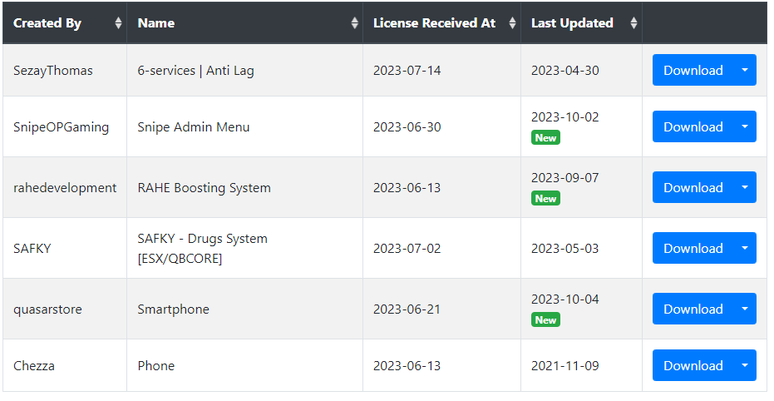Open dropdown arrow for Anti Lag download

pos(745,70)
